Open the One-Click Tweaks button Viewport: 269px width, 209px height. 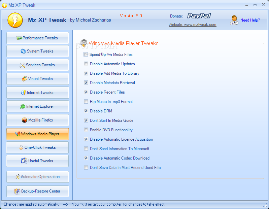[37, 147]
